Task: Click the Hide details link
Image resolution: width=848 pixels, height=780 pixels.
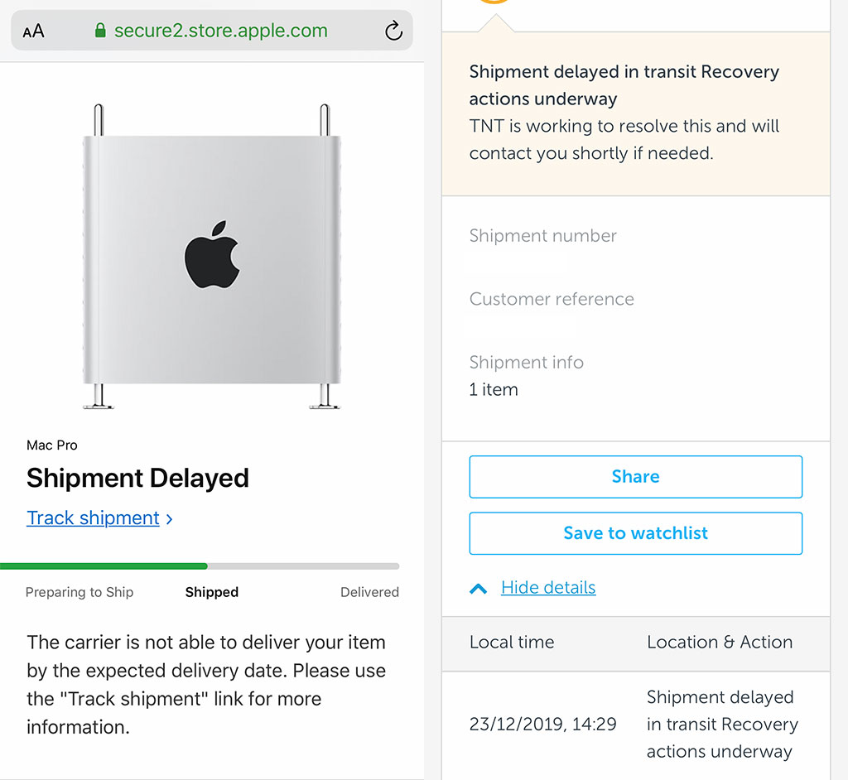Action: tap(548, 588)
